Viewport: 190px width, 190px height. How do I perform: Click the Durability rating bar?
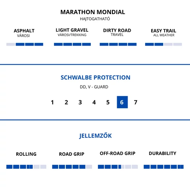tap(164, 167)
